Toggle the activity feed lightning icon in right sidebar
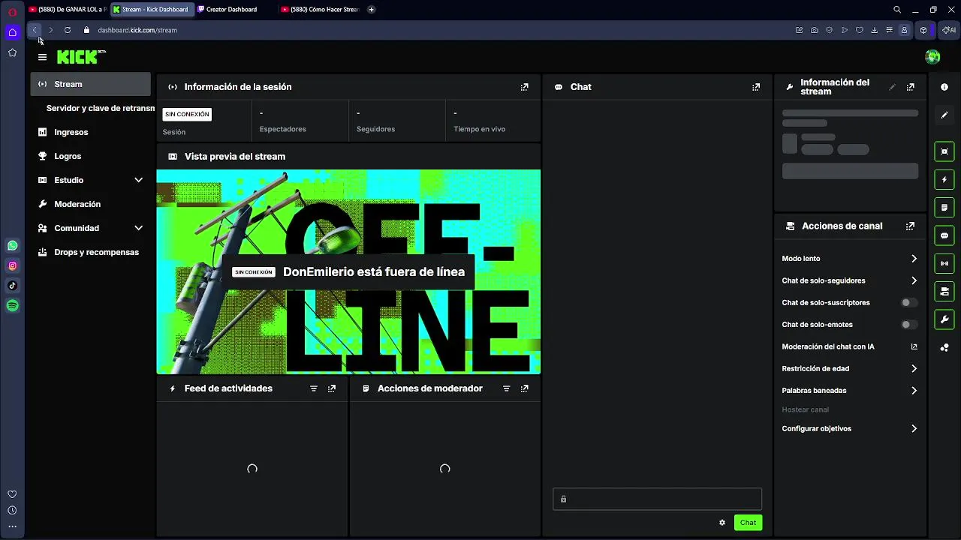 [944, 180]
